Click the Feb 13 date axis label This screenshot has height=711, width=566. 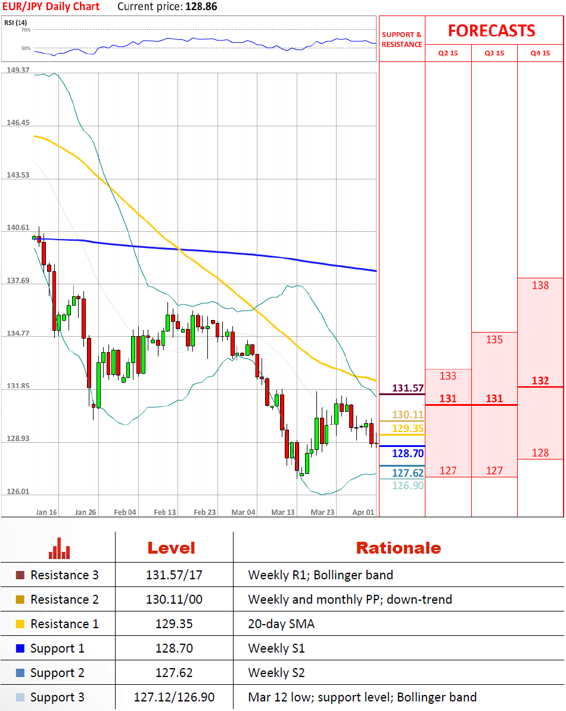[x=165, y=513]
